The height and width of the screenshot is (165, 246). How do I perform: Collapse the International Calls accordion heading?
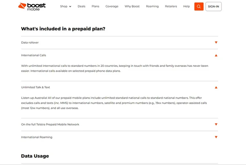click(x=33, y=55)
